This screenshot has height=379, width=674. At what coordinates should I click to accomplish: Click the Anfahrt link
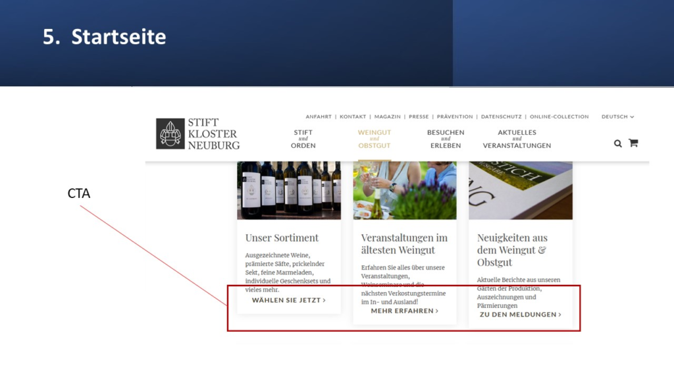click(319, 116)
